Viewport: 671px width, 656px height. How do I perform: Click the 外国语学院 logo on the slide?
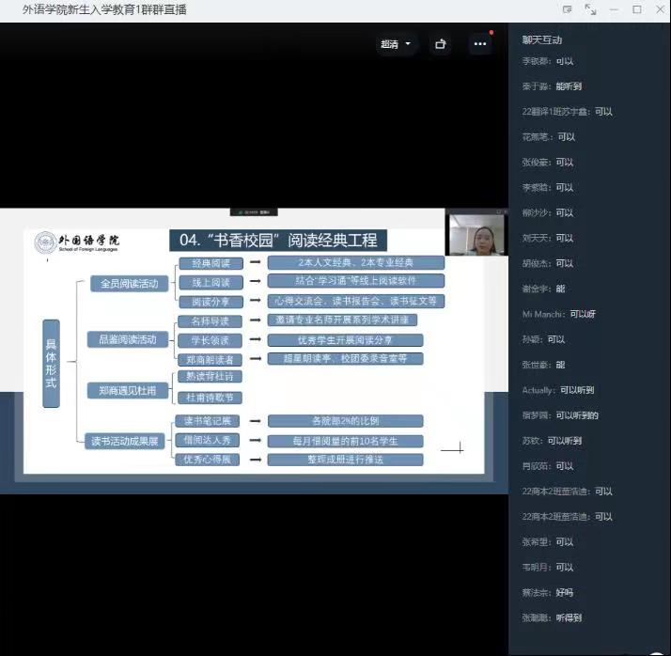tap(77, 242)
